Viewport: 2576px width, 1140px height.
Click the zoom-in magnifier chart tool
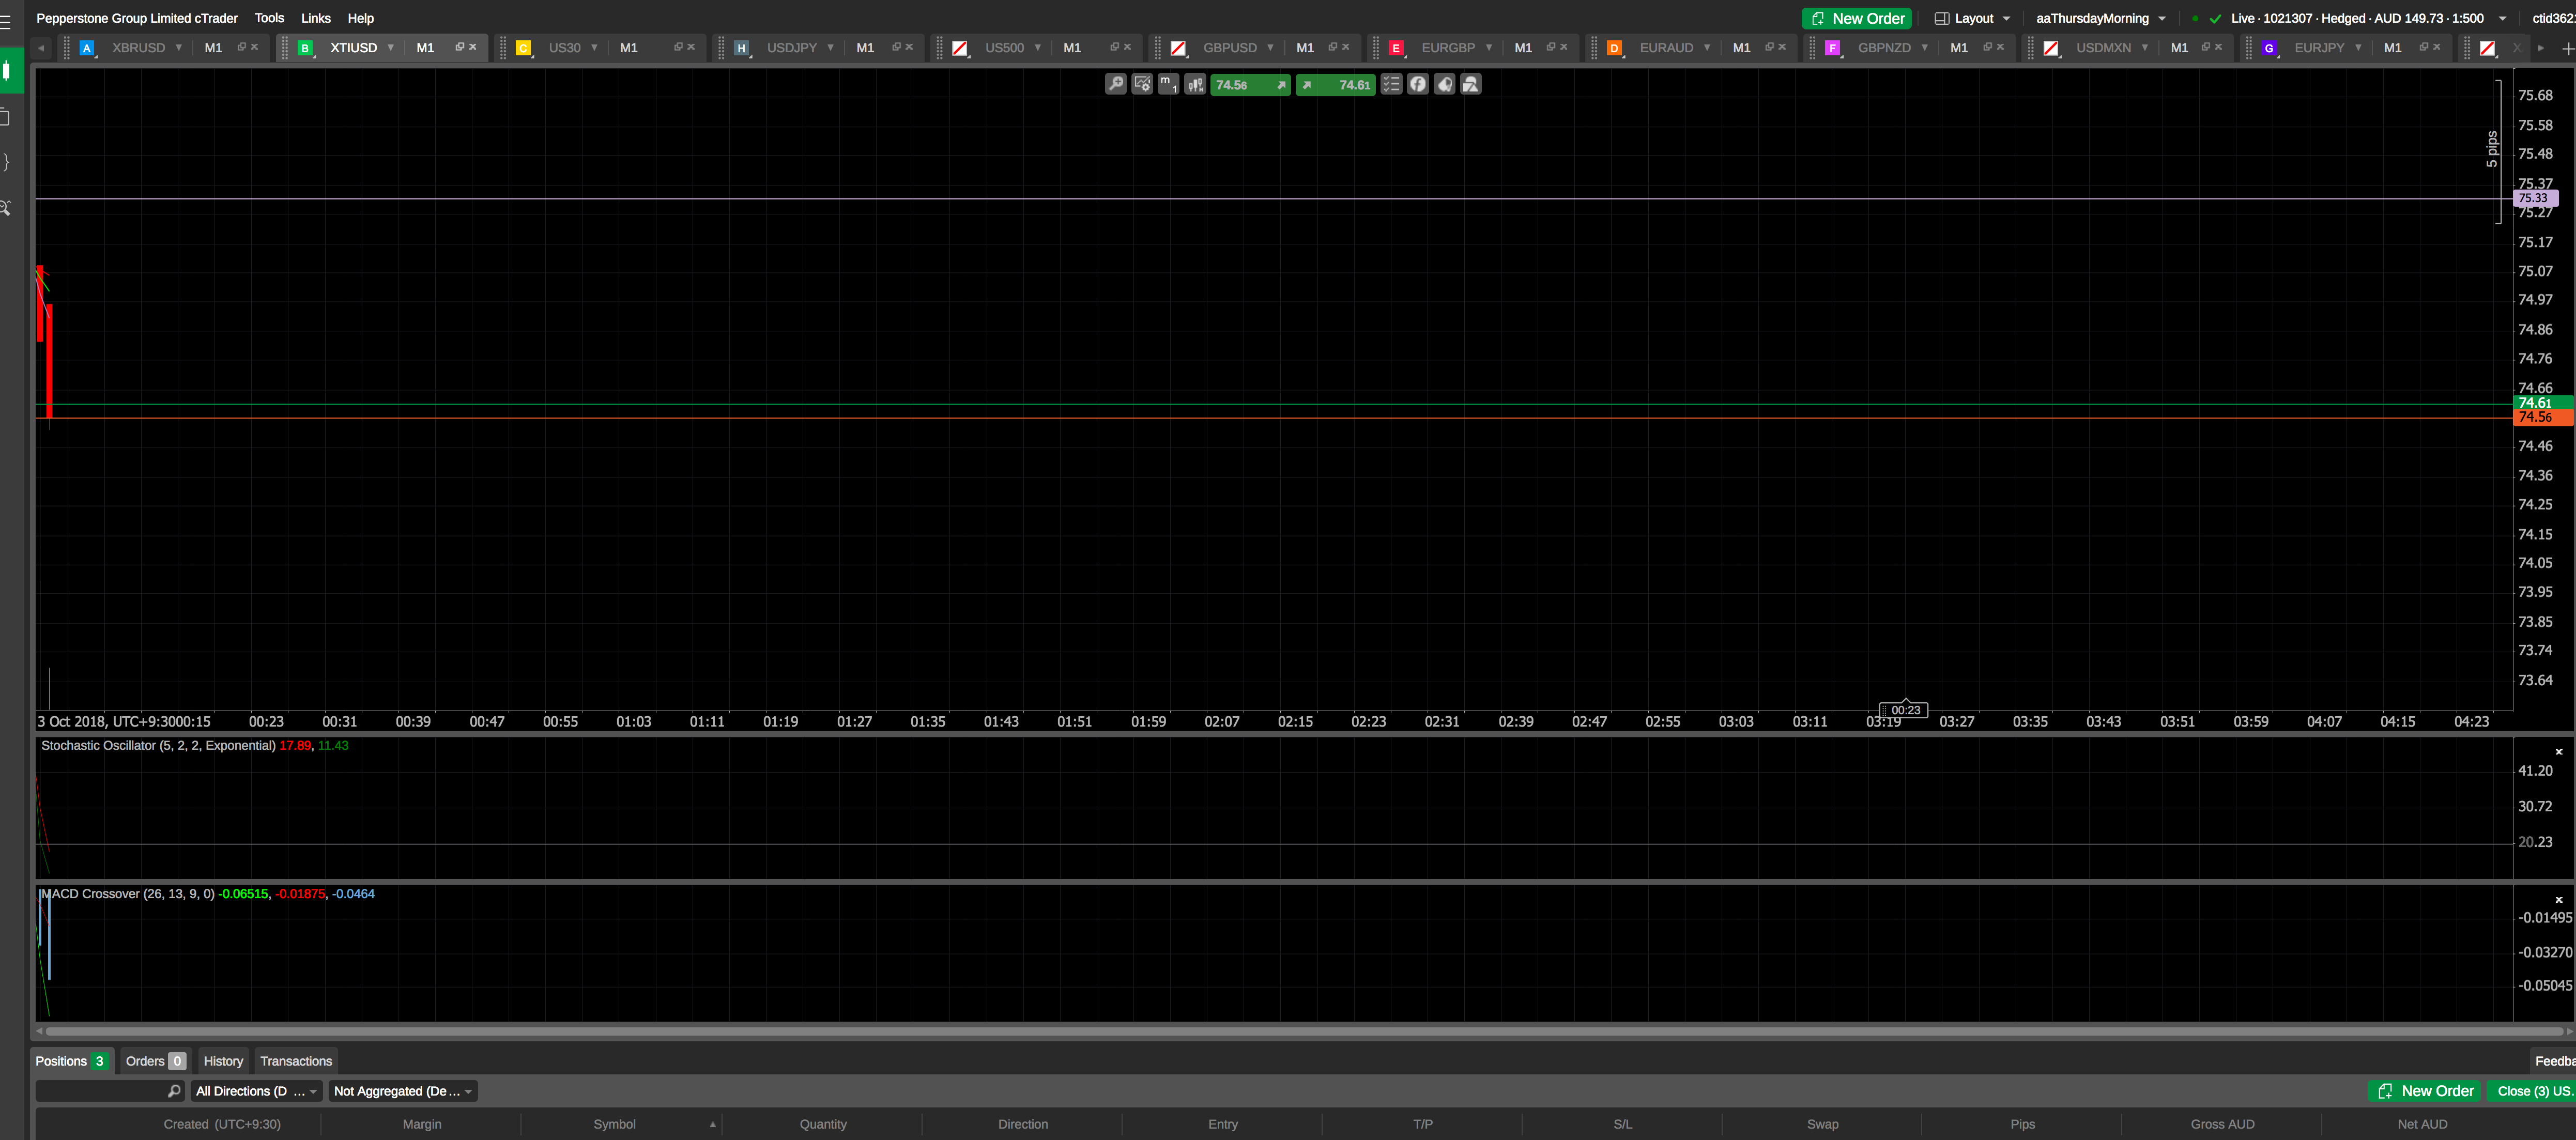[x=1116, y=84]
